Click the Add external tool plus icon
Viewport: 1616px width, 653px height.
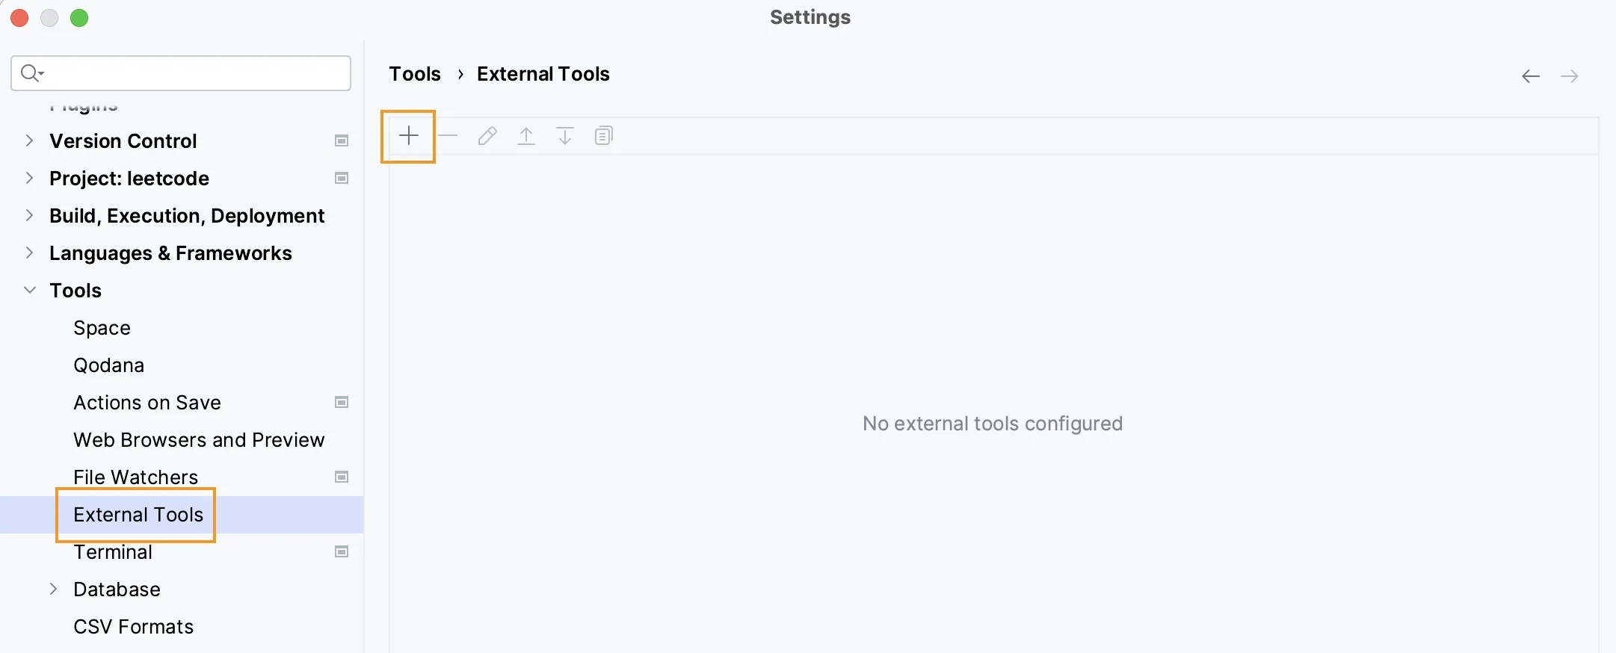coord(409,136)
